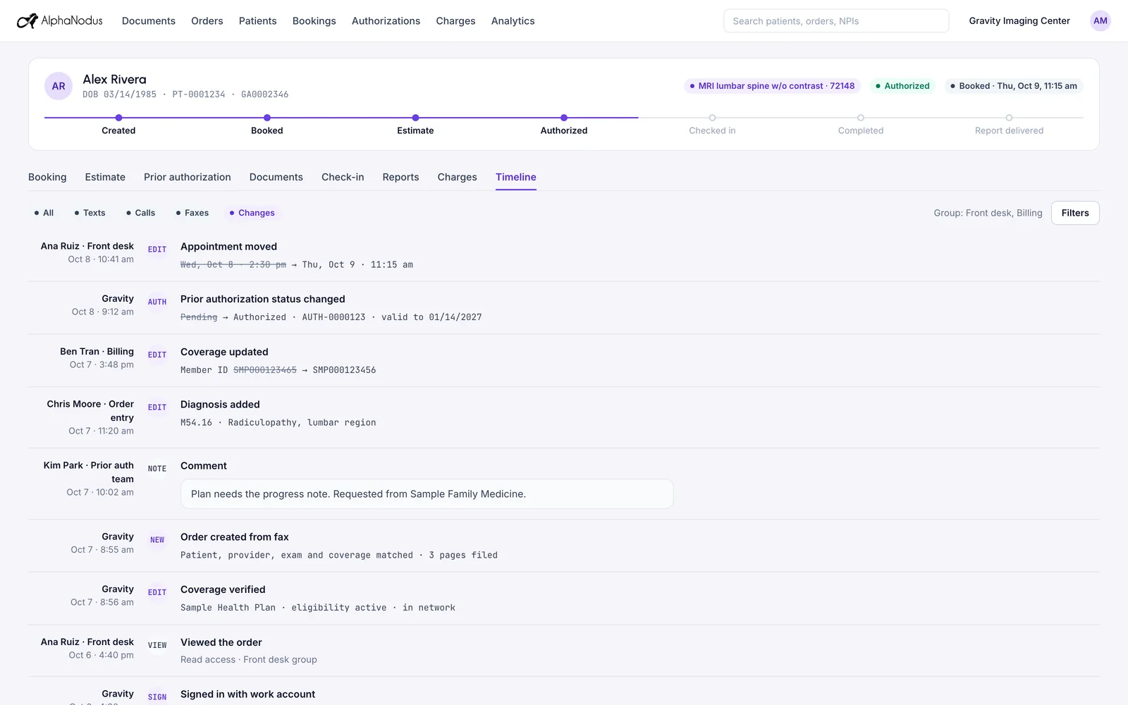Toggle the Changes timeline filter

252,213
